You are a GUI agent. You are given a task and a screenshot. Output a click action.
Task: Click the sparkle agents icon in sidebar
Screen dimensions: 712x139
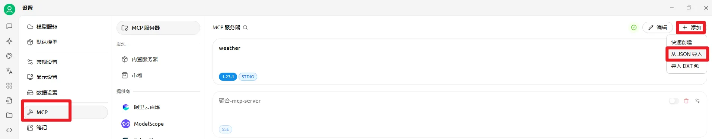click(x=9, y=41)
